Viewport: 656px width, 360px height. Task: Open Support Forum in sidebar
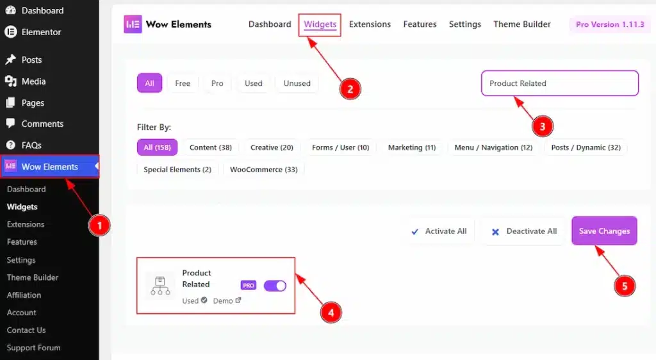[x=33, y=347]
